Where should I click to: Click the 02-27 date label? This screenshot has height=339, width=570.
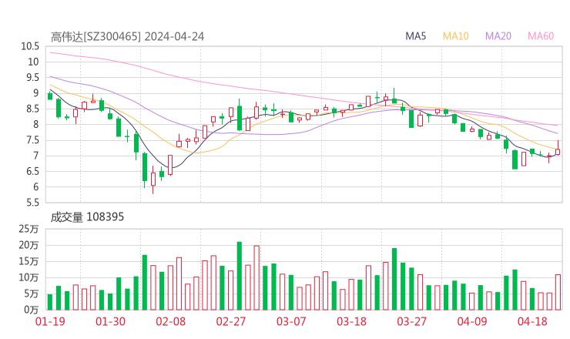tap(231, 321)
